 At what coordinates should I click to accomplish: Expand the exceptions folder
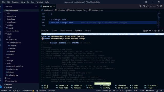(11, 16)
